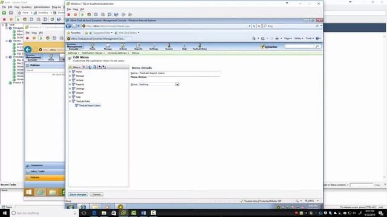Click the Favorites star in IE
Viewport: 387px width, 217px height.
pyautogui.click(x=68, y=33)
